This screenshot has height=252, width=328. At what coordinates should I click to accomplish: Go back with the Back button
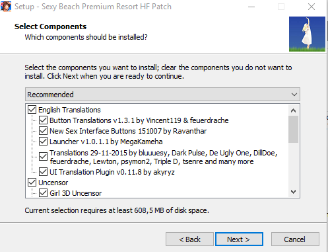[x=189, y=239]
